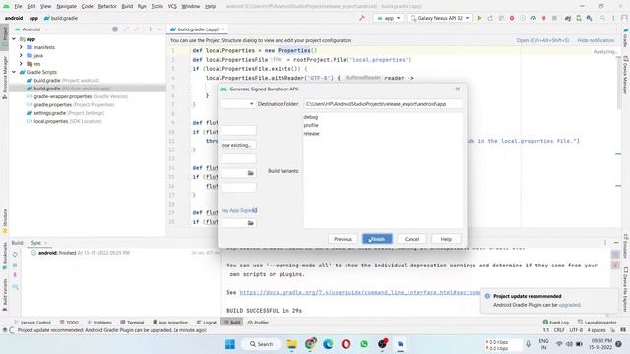Switch to the Terminal tool tab
The width and height of the screenshot is (630, 354).
point(132,323)
